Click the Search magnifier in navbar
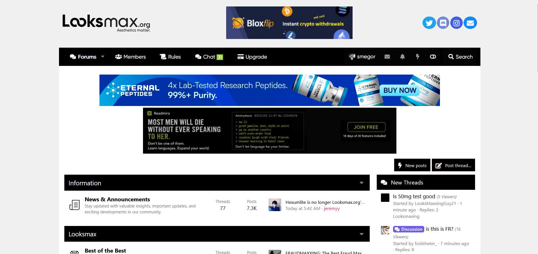 click(x=451, y=57)
